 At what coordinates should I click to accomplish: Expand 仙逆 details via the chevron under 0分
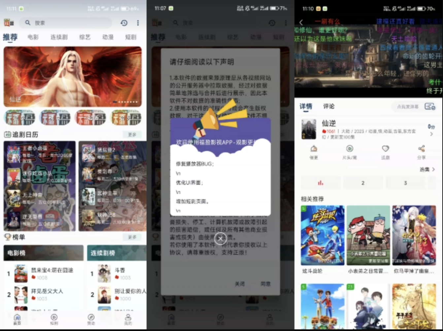(432, 134)
